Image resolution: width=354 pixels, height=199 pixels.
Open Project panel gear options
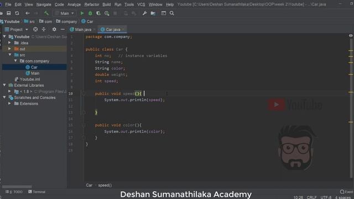coord(54,29)
